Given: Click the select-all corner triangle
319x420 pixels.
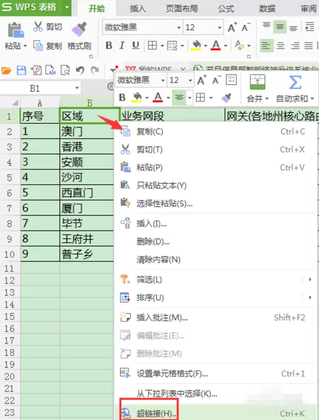Looking at the screenshot, I should (x=15, y=102).
